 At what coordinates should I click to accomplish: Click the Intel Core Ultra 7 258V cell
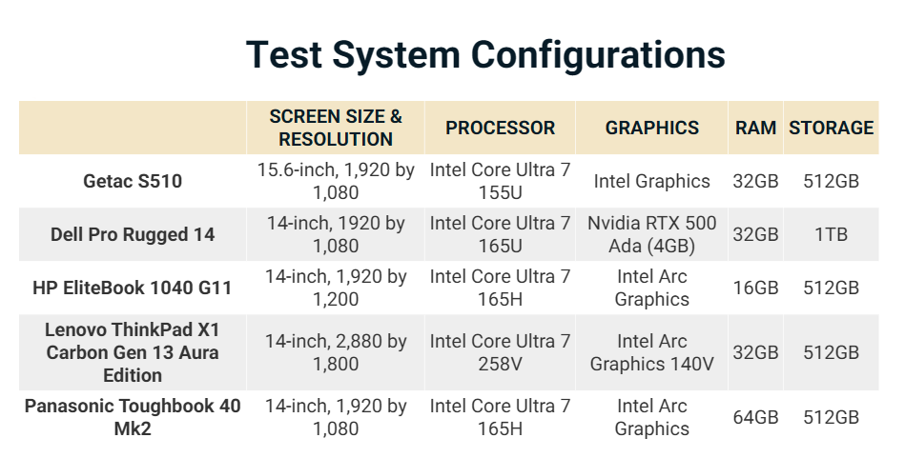click(500, 352)
